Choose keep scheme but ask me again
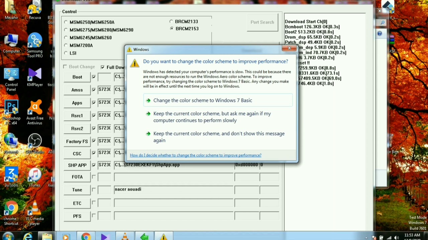Screen dimensions: 428x240 [x=218, y=117]
